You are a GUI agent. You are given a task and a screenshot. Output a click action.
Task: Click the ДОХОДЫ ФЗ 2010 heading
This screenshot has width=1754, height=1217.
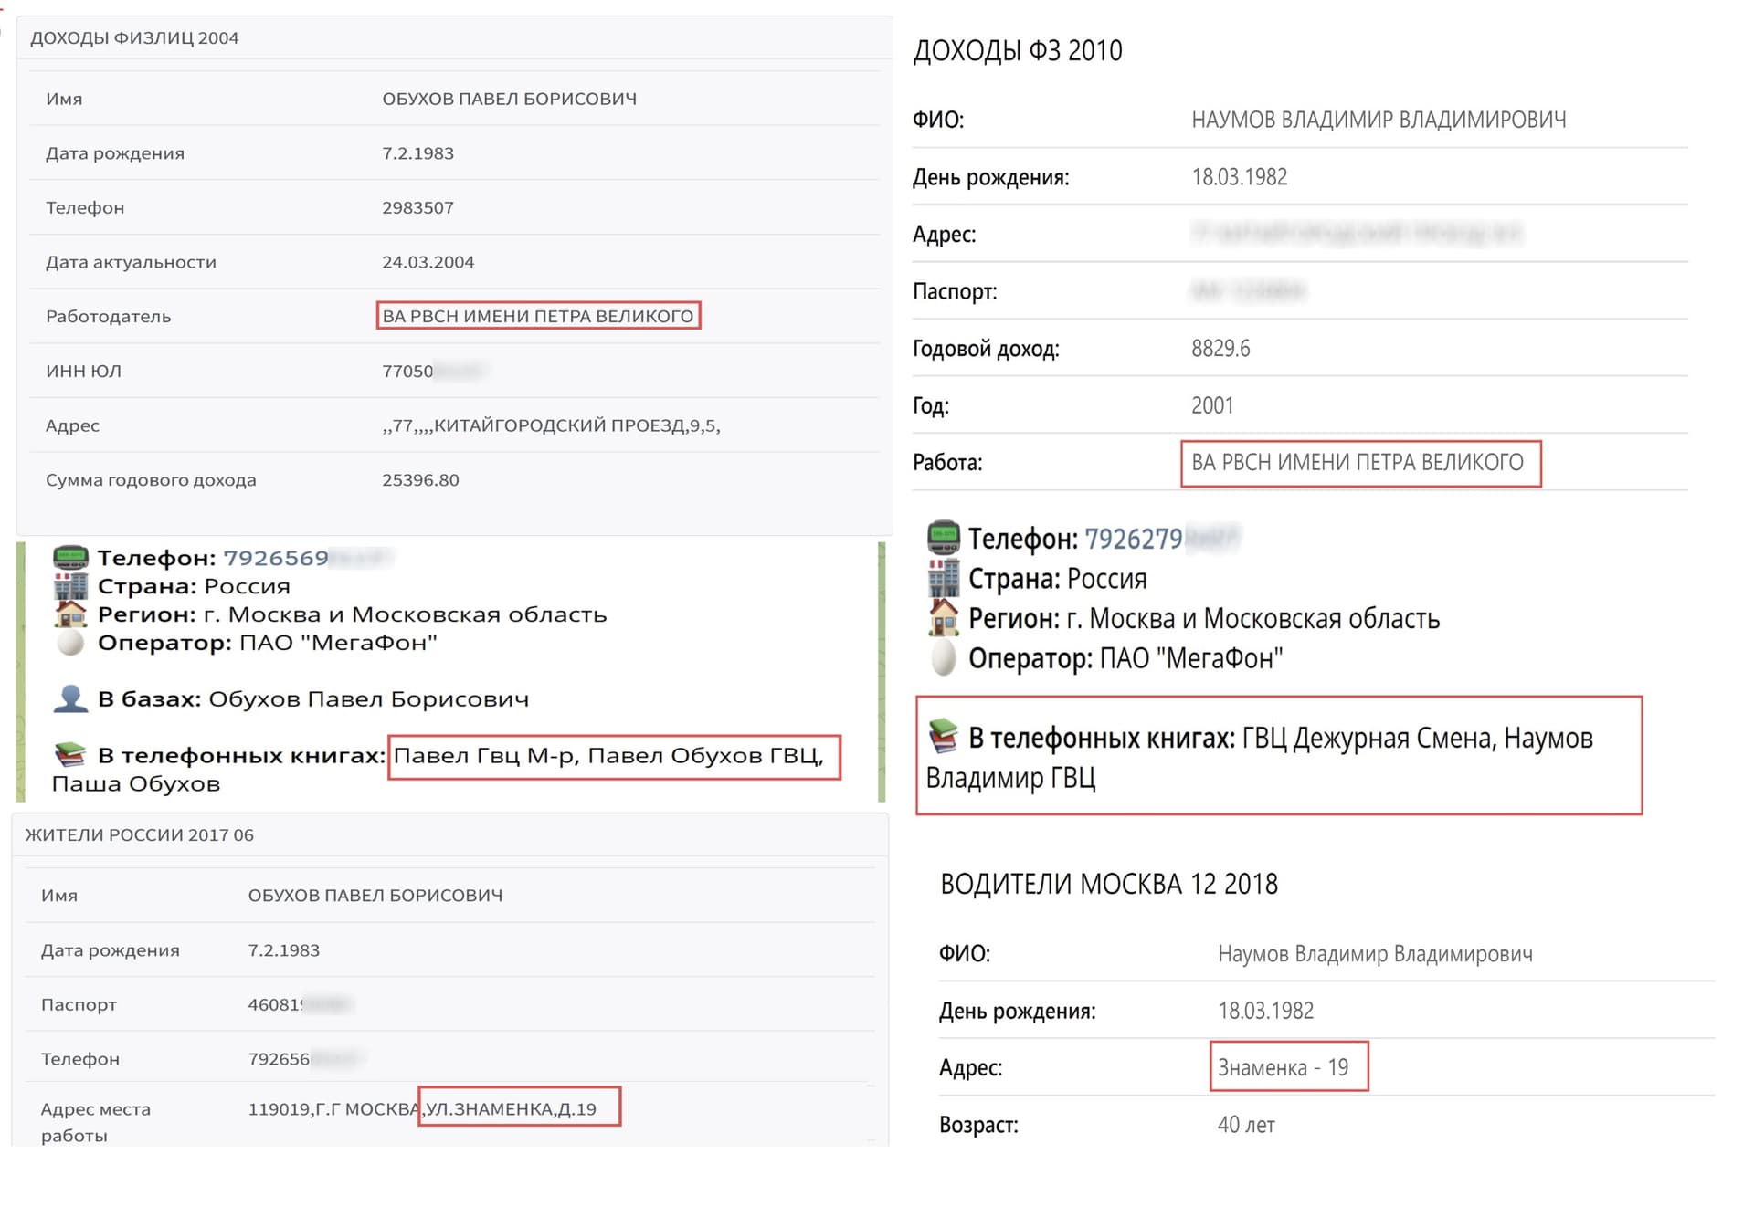pyautogui.click(x=1017, y=50)
